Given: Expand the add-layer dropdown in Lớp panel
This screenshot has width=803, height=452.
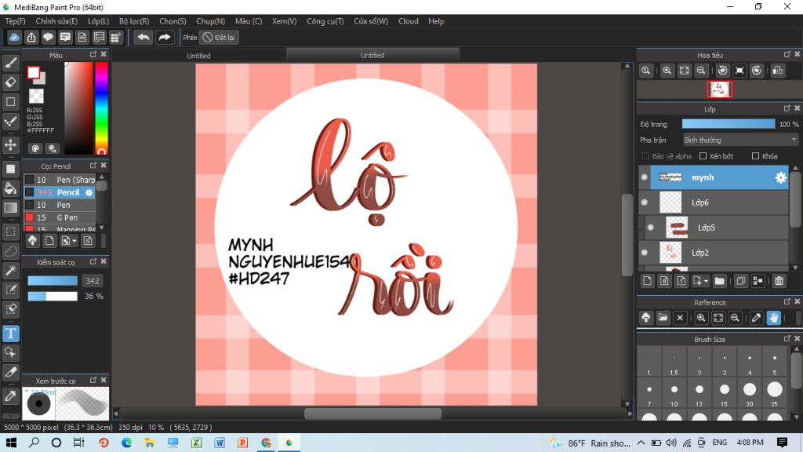Looking at the screenshot, I should [x=700, y=281].
